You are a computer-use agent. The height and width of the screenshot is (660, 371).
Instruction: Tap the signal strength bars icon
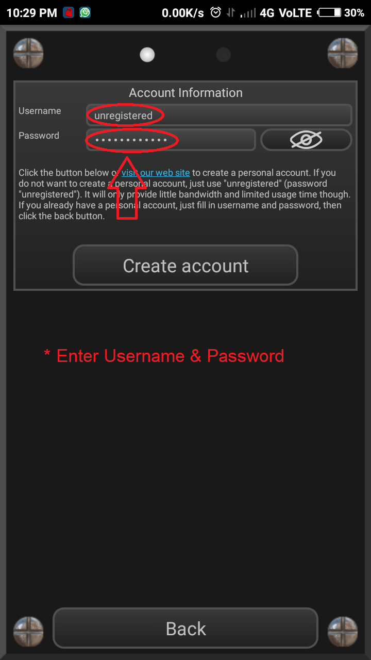click(248, 13)
